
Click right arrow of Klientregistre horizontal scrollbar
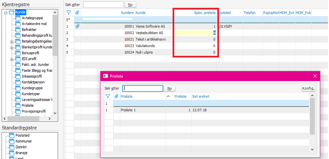49,119
